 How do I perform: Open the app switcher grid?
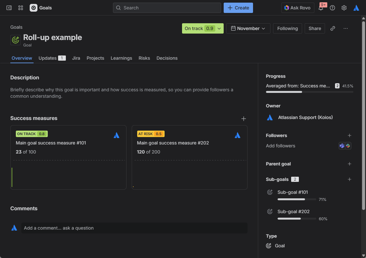21,8
